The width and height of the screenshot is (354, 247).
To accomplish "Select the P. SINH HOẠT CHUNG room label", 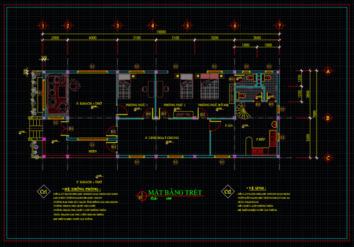I will (x=162, y=138).
